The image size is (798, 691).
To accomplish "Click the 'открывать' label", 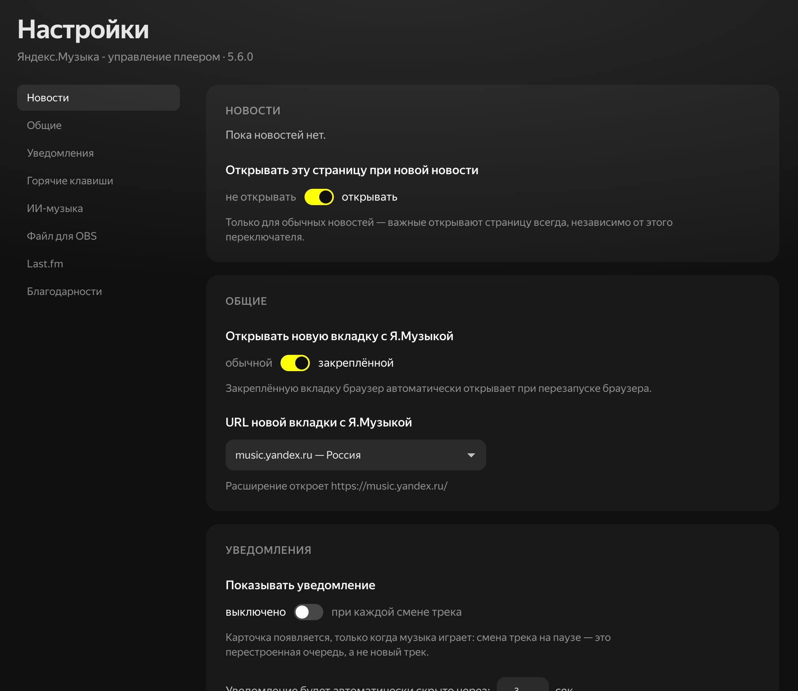I will tap(369, 197).
